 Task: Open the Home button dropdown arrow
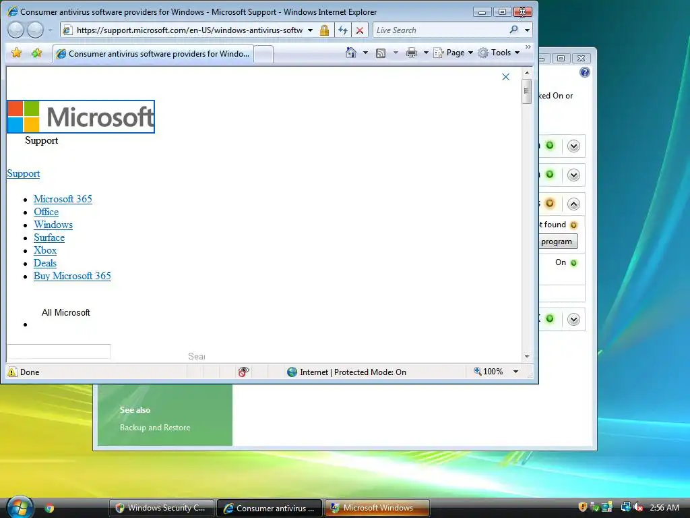coord(365,53)
